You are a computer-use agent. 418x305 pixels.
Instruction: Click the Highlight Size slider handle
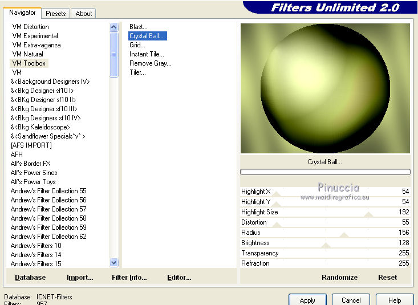(x=369, y=214)
